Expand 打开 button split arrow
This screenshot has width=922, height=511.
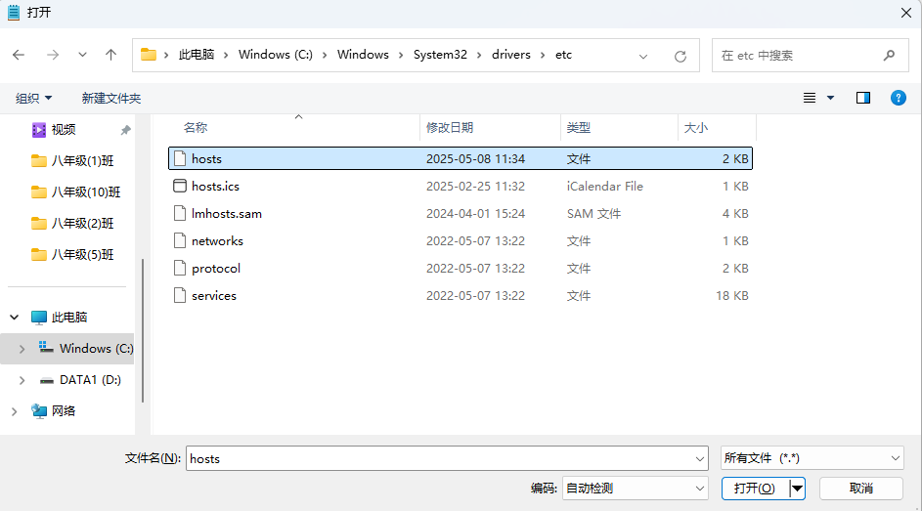(798, 489)
